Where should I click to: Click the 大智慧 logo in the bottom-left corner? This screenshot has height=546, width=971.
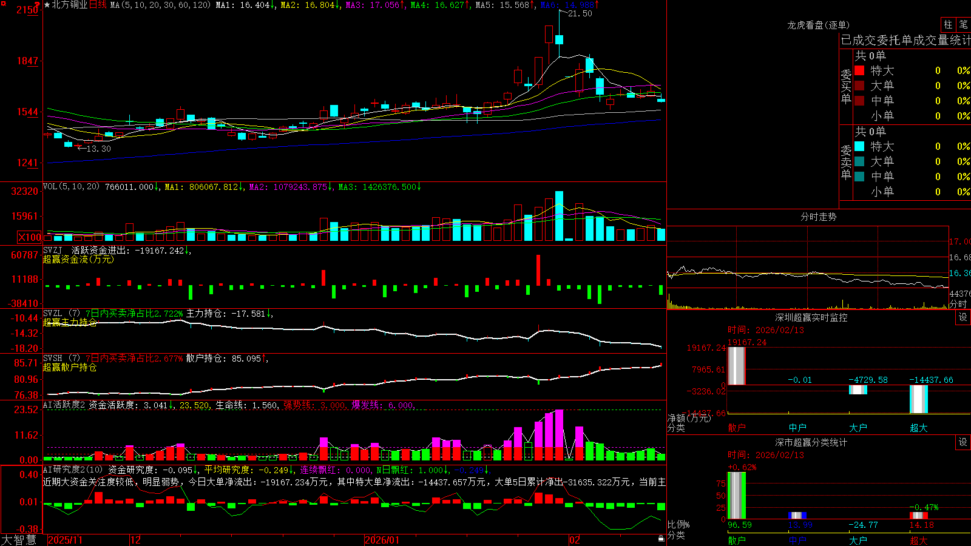[x=19, y=540]
